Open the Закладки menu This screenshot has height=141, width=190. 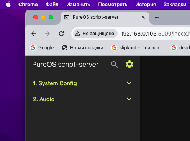(175, 5)
